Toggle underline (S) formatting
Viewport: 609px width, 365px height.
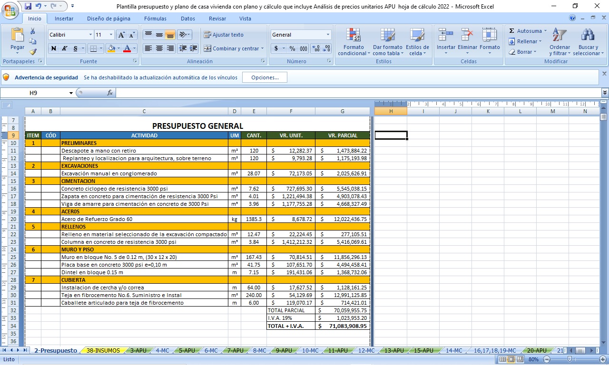pos(76,48)
